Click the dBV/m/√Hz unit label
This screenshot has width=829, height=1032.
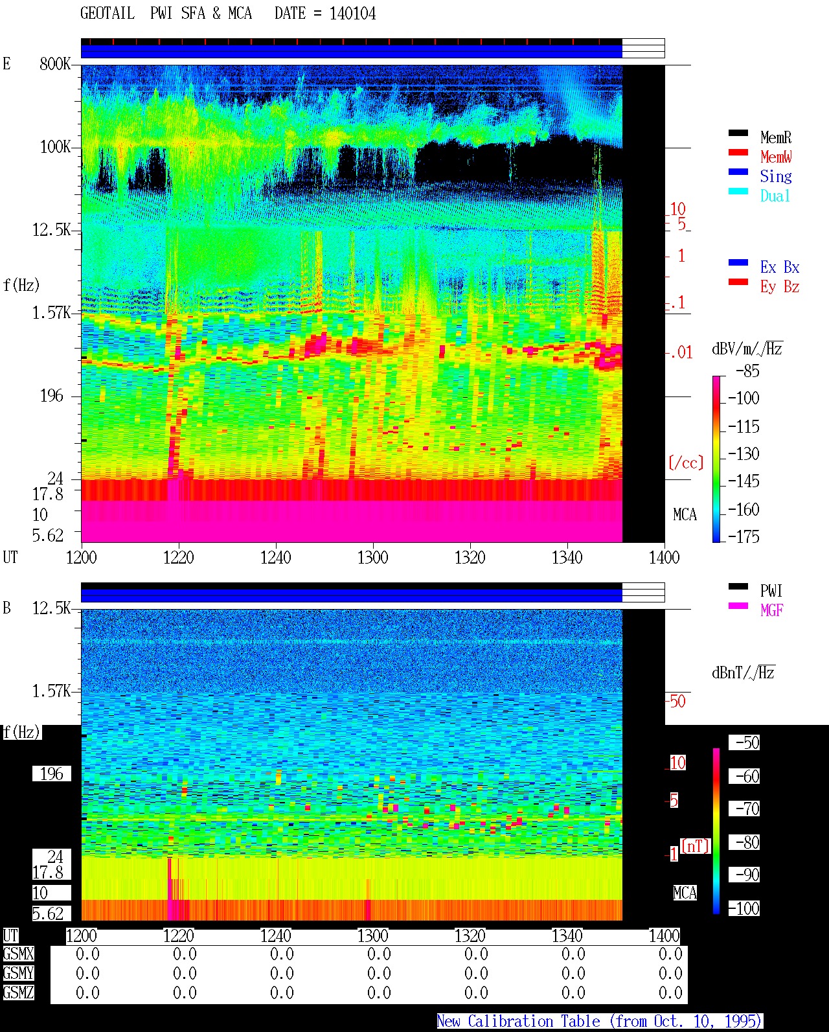click(x=747, y=349)
